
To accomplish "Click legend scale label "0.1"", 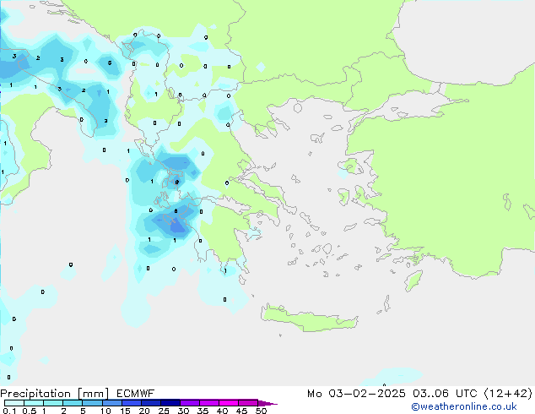I will tap(9, 411).
